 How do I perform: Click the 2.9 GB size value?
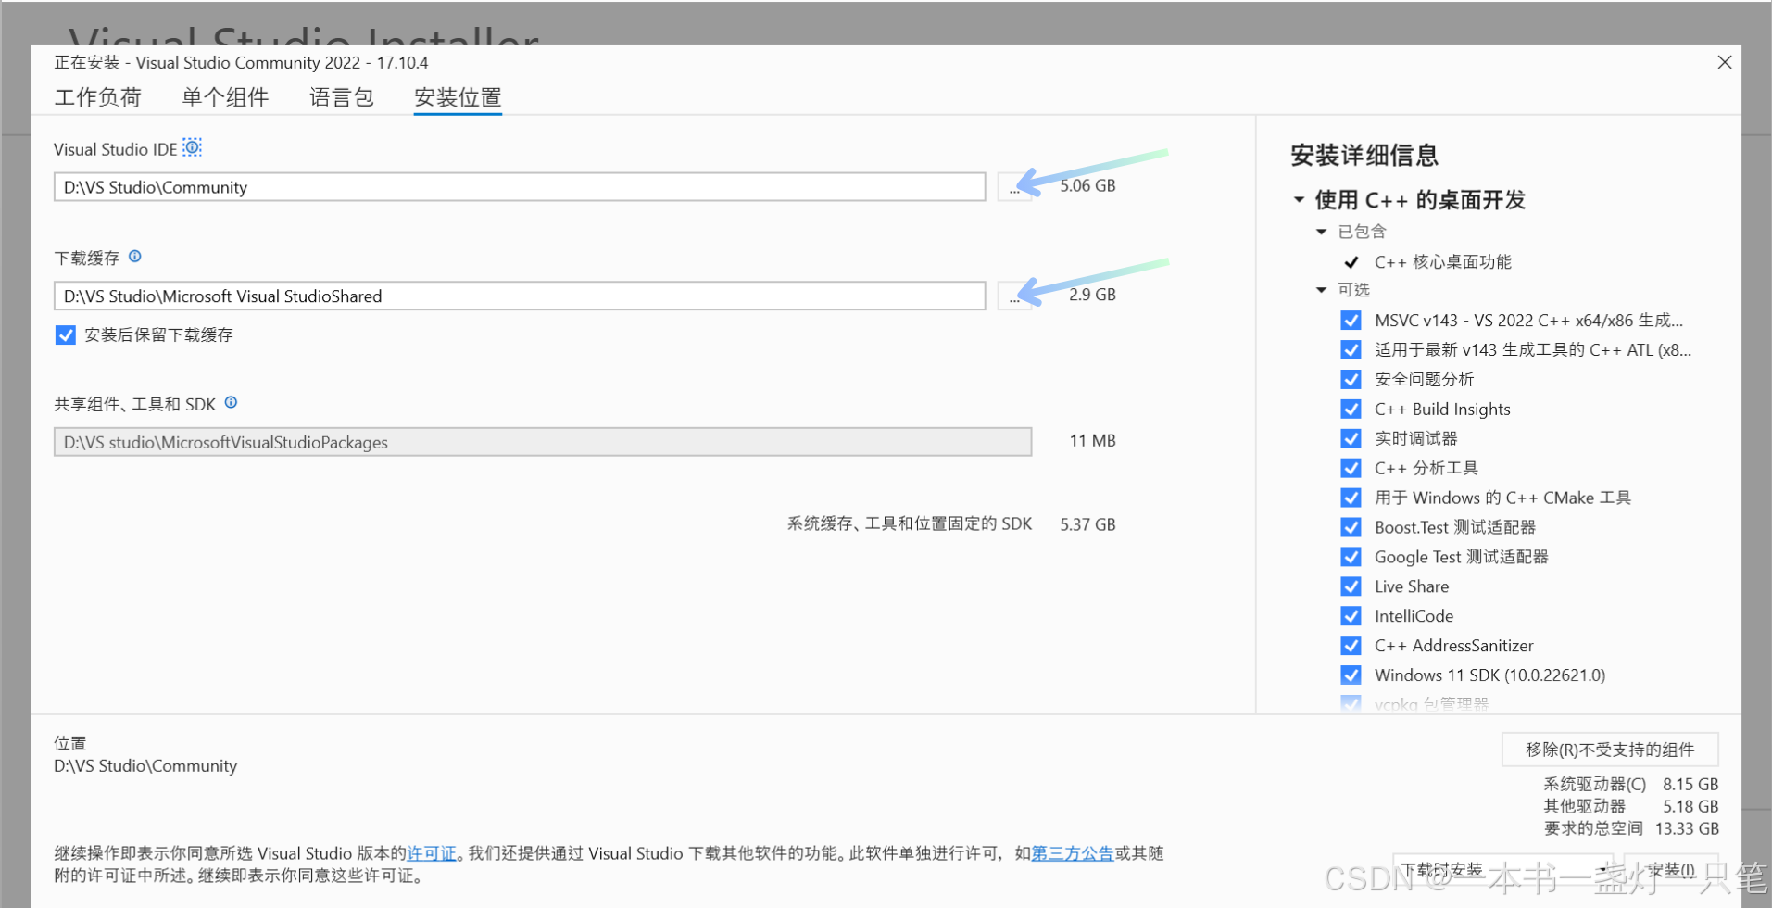1092,295
